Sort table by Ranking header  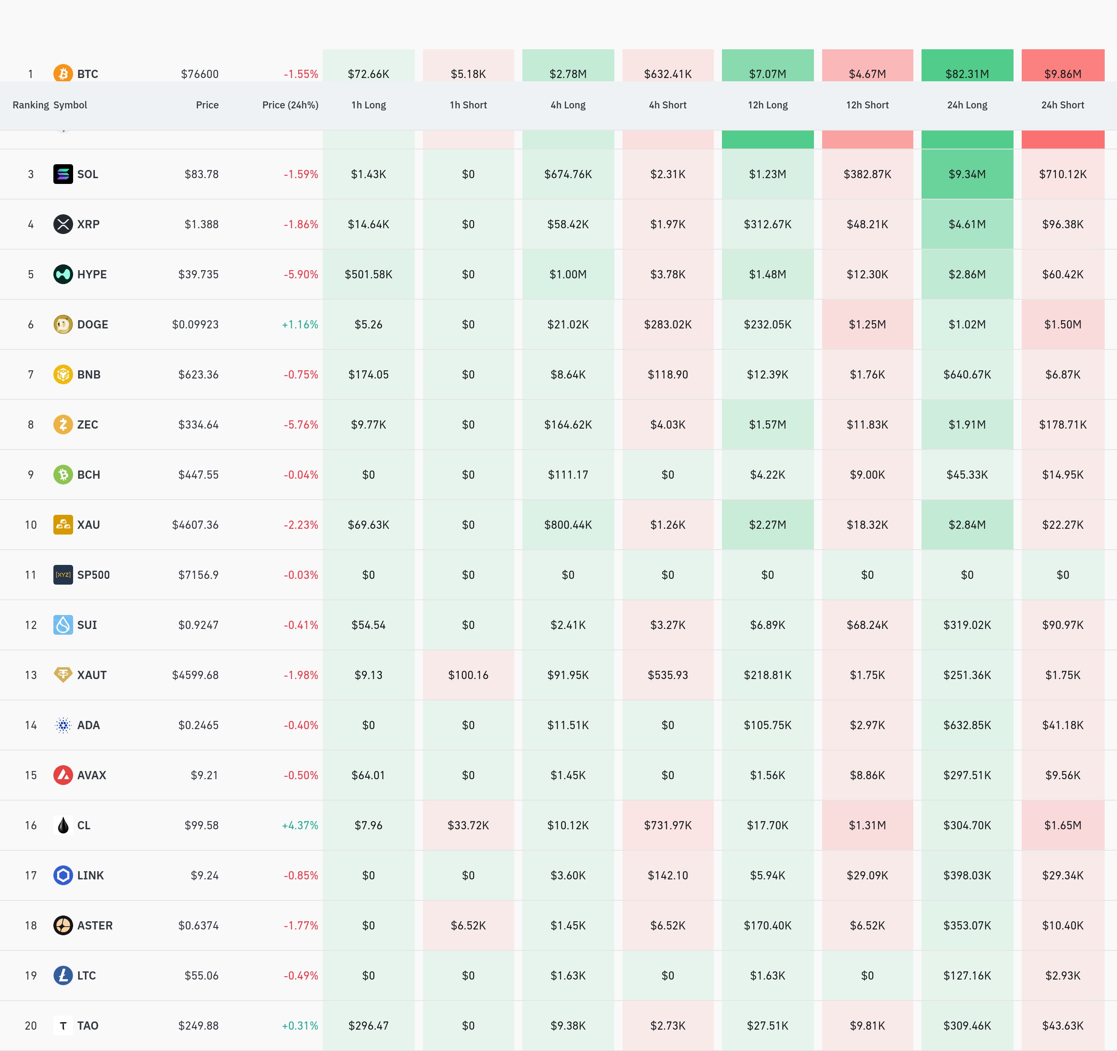click(30, 105)
